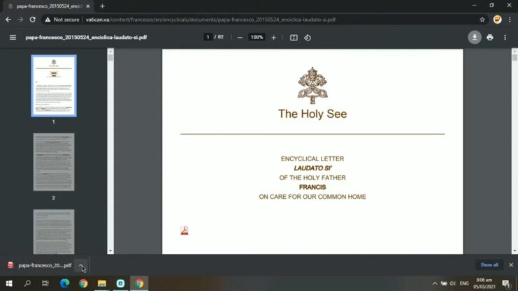
Task: Zoom in with the plus icon
Action: (x=273, y=38)
